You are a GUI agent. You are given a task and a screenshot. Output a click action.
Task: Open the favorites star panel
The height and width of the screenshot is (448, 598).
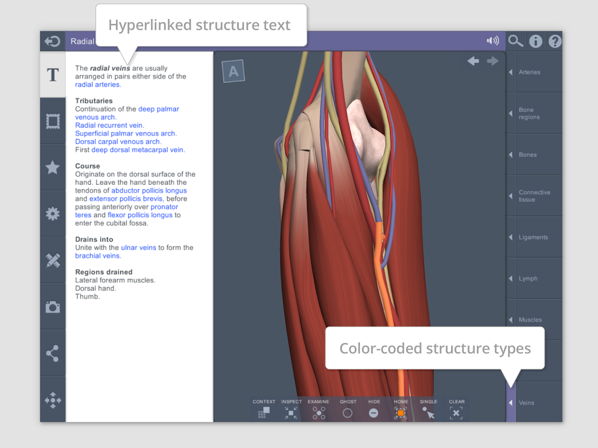click(53, 167)
